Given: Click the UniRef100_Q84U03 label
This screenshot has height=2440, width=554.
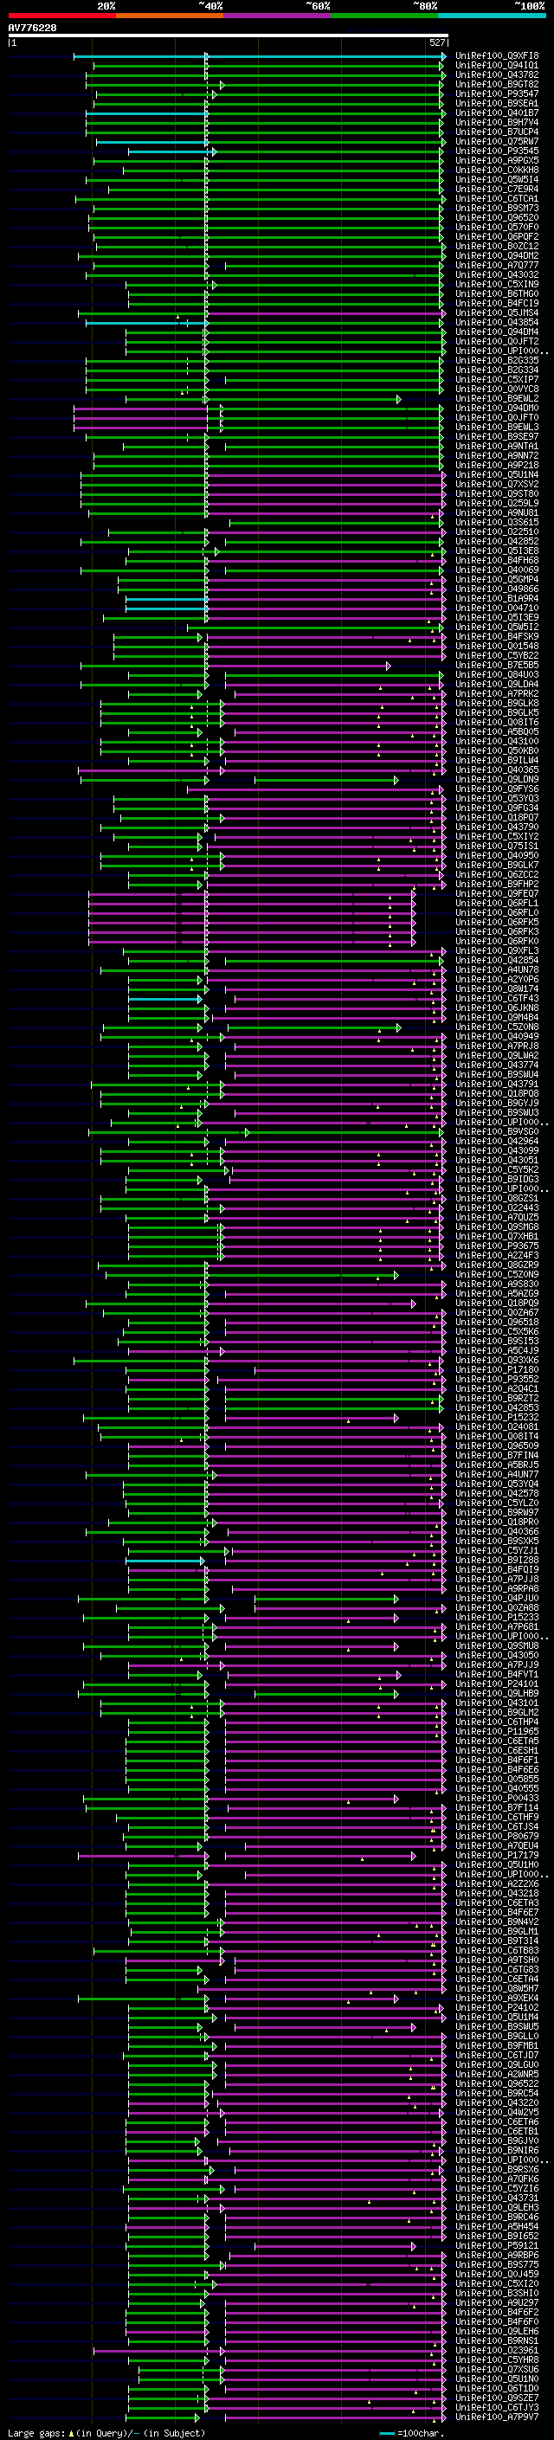Looking at the screenshot, I should (497, 674).
